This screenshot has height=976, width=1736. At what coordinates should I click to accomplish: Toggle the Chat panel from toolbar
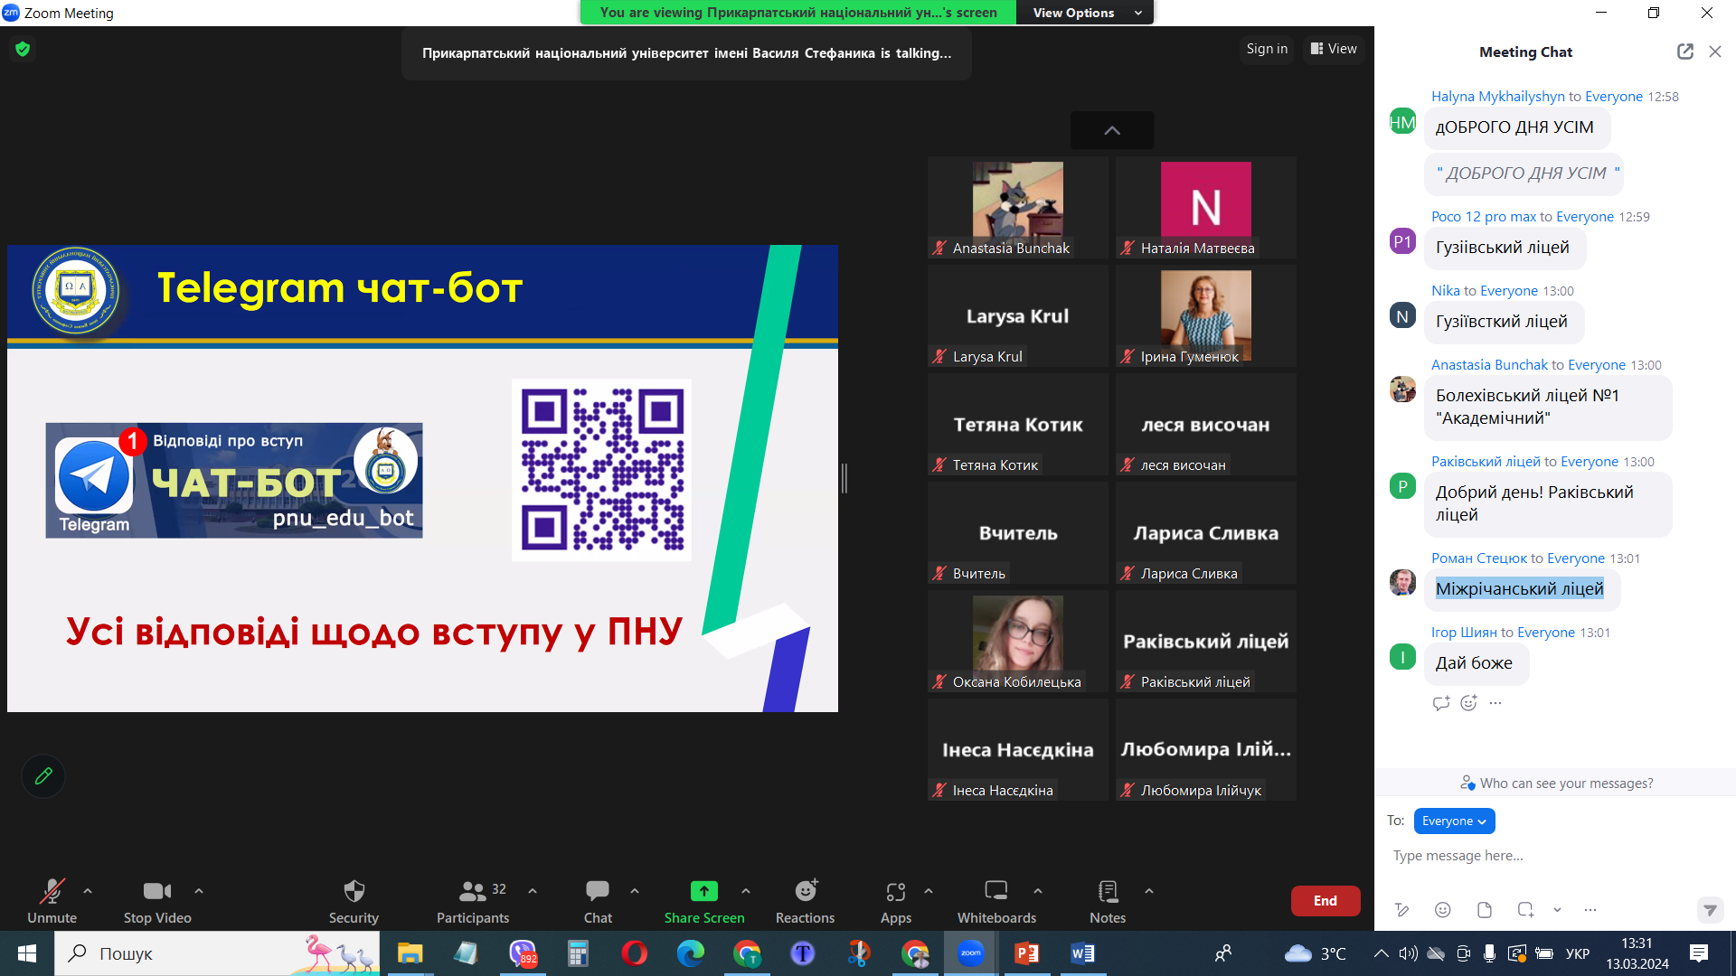(x=597, y=892)
